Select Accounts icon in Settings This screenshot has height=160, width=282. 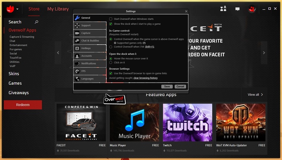[x=77, y=56]
